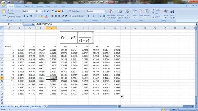Screen dimensions: 198x111
Task: Open Find & Select
Action: click(x=172, y=14)
